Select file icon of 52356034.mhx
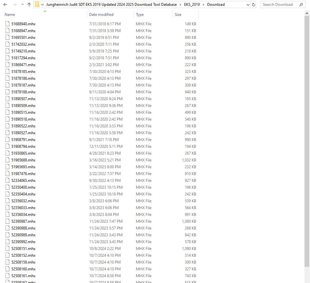 7,214
